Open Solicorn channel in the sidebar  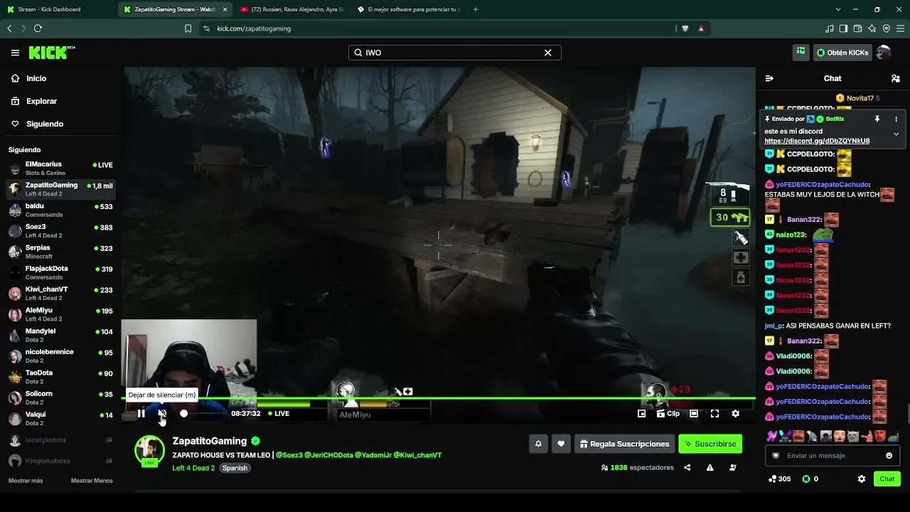point(60,398)
